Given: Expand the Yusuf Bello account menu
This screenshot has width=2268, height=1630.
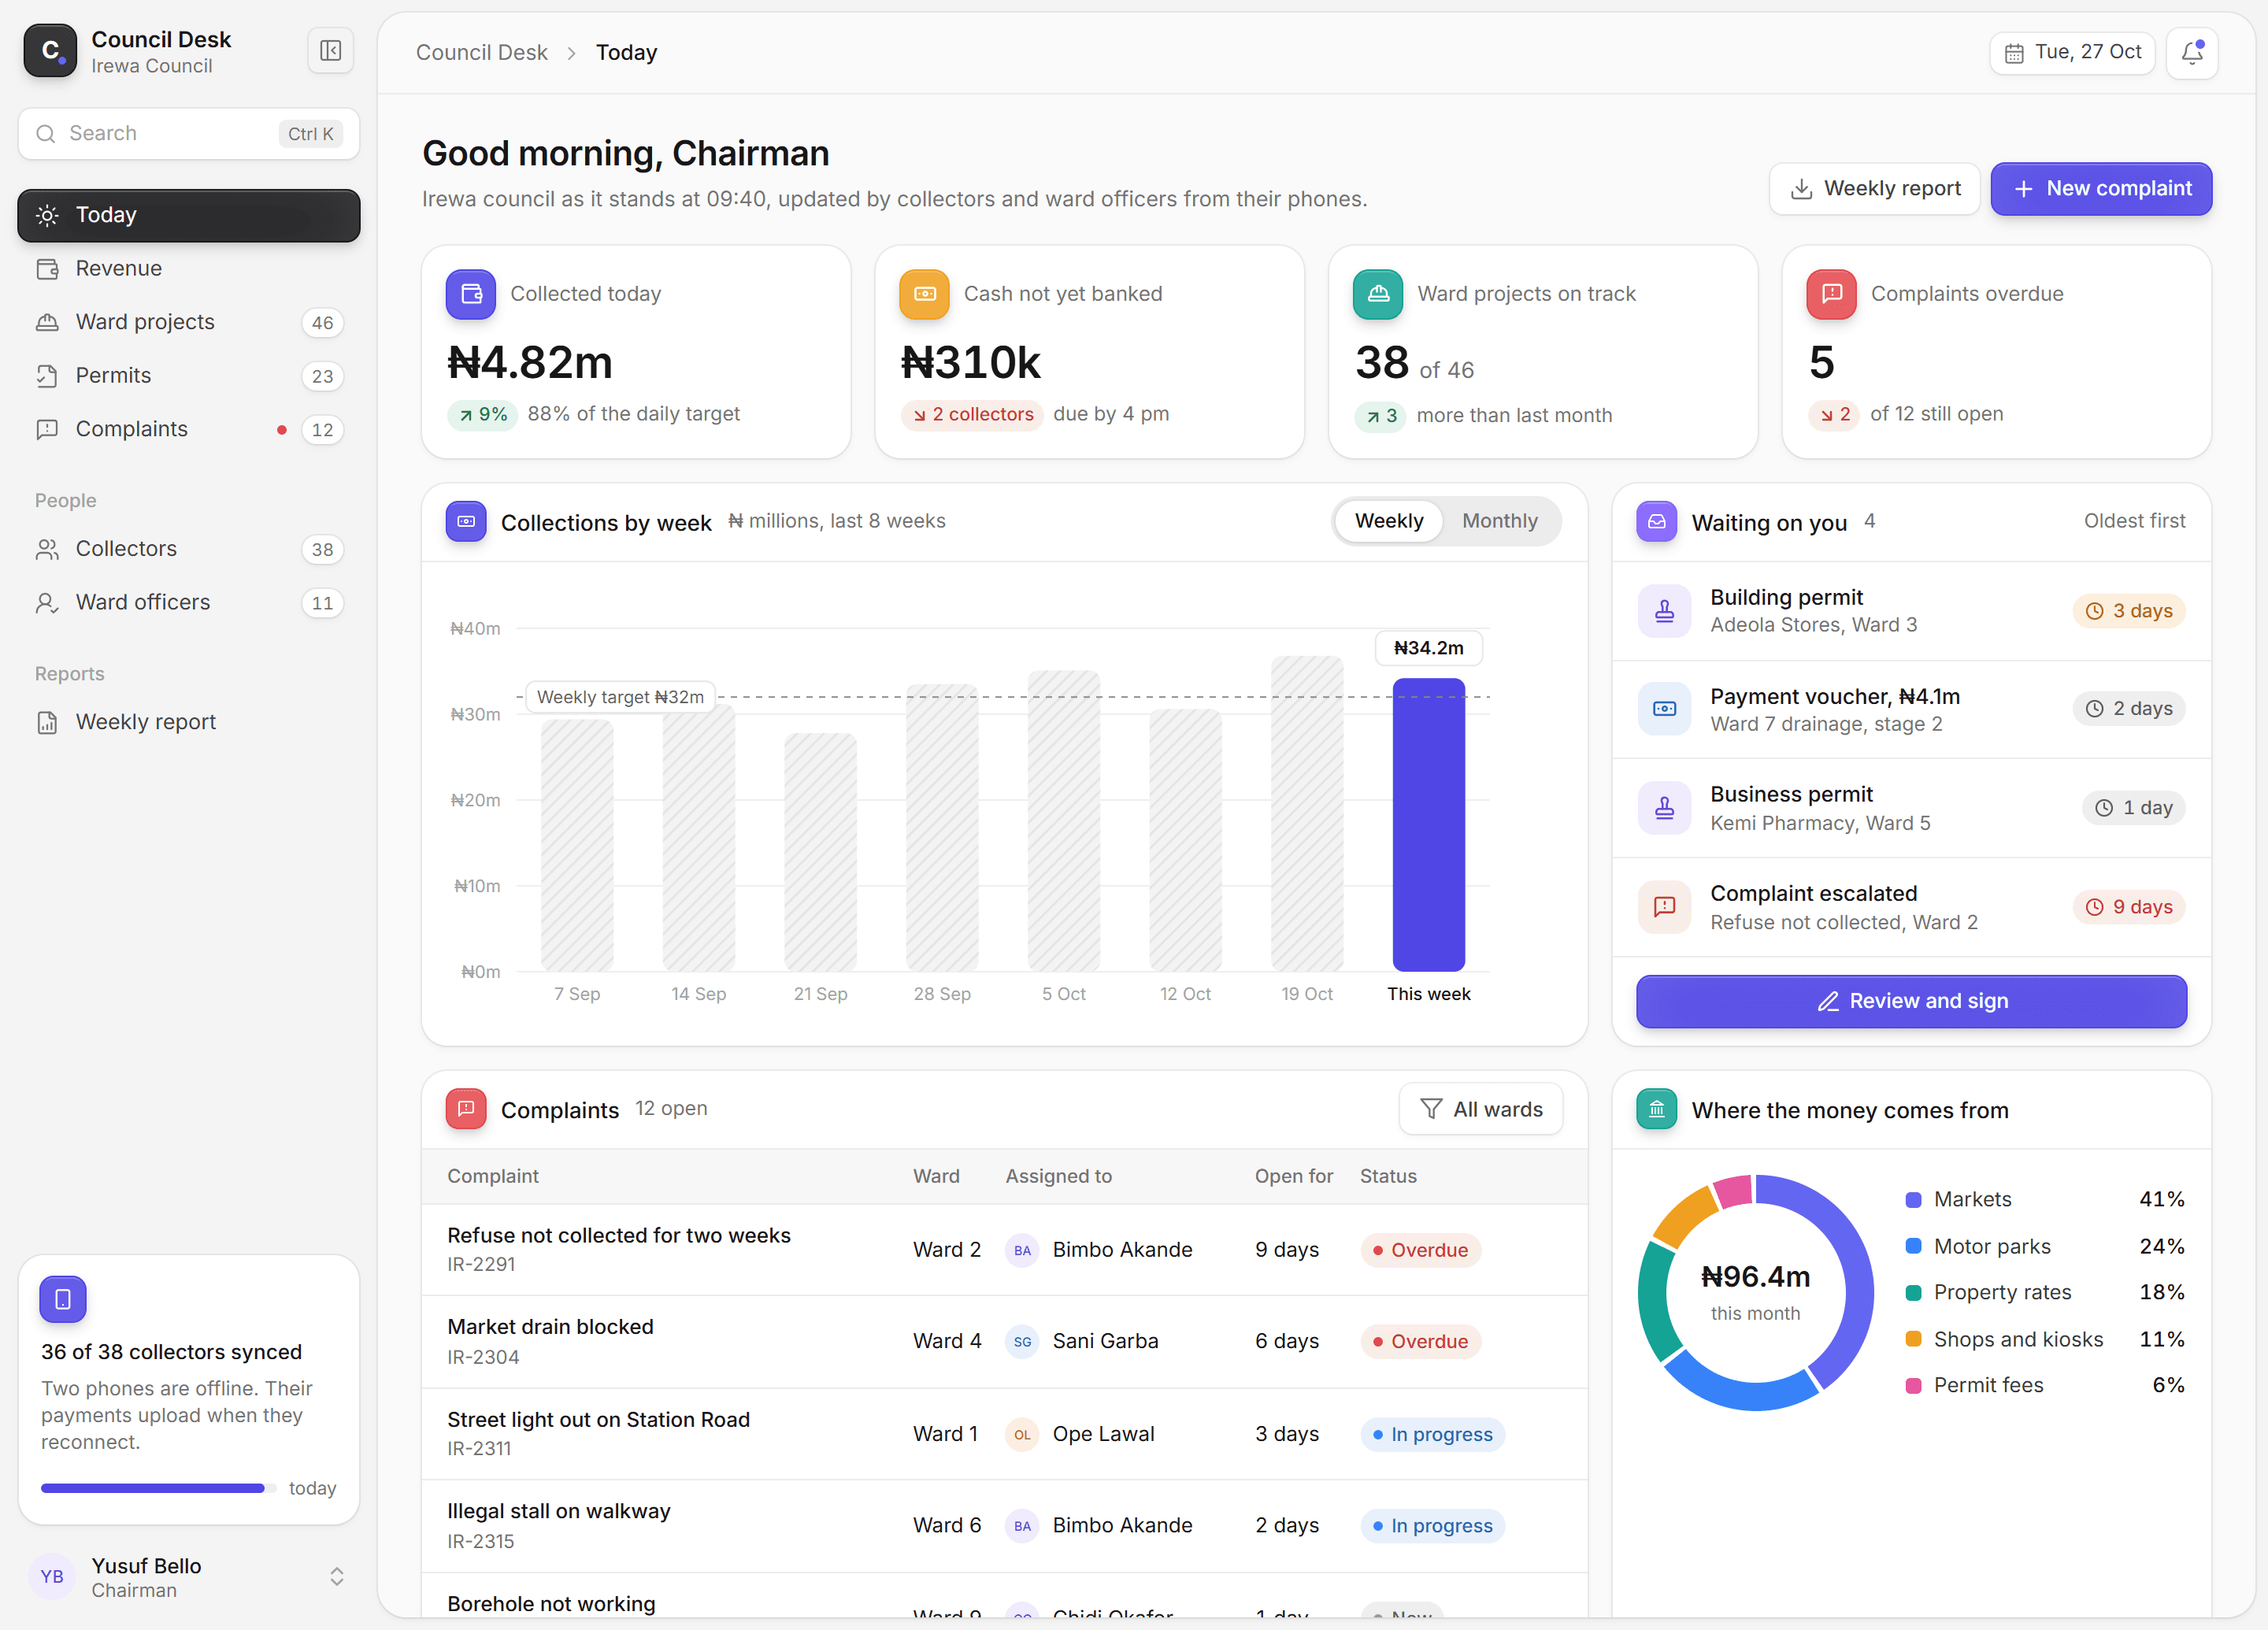Looking at the screenshot, I should click(188, 1577).
